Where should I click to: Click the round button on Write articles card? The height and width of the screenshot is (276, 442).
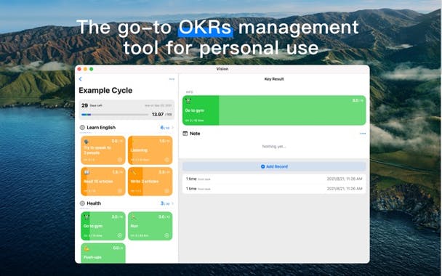pos(167,191)
